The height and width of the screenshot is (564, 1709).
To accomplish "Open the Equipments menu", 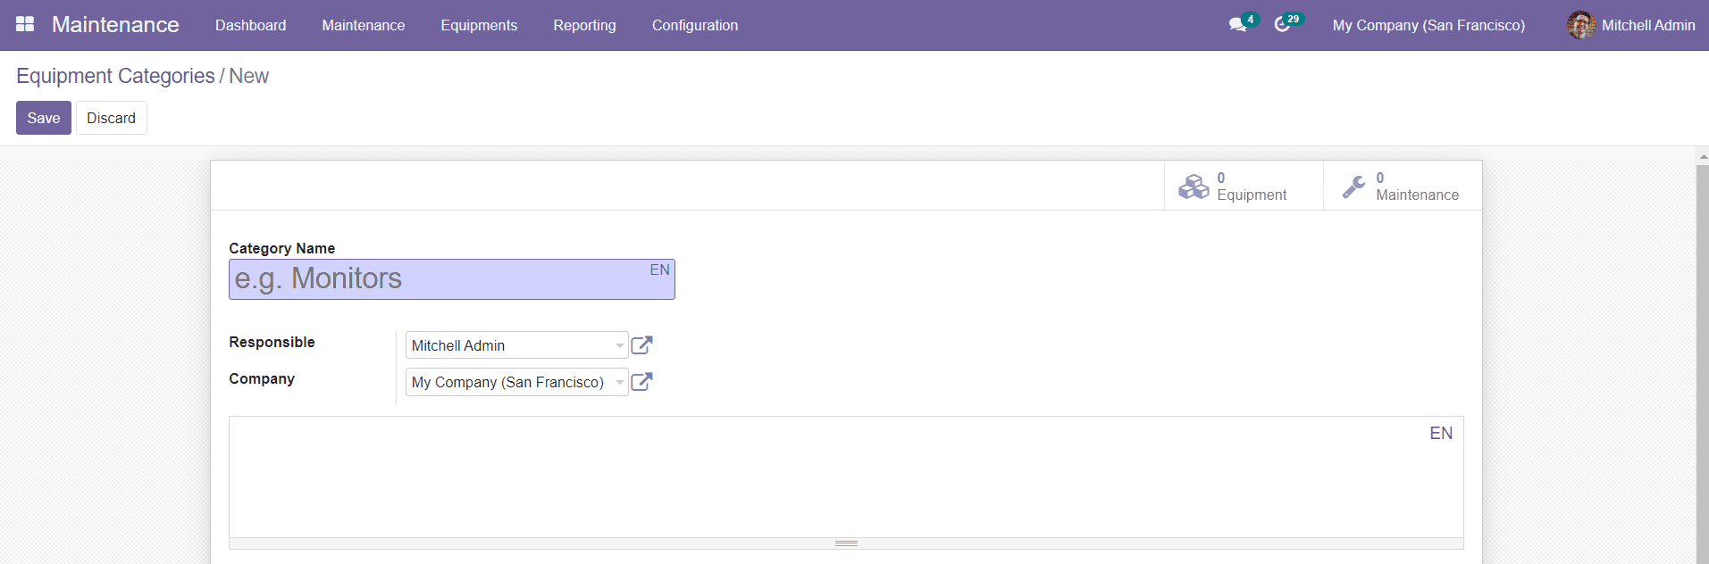I will (478, 25).
